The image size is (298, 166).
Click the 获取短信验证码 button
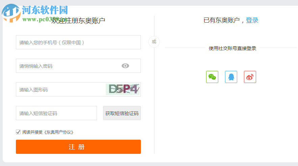(x=122, y=113)
